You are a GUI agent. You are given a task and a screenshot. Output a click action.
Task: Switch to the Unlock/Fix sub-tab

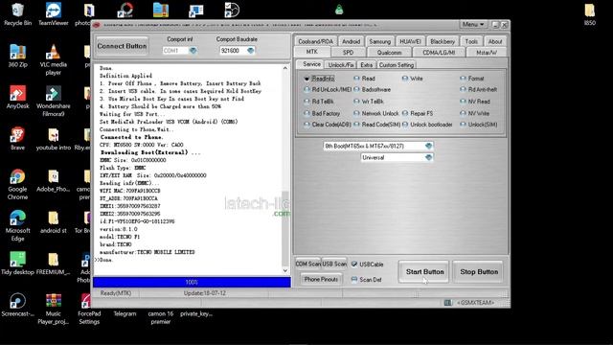[x=341, y=64]
